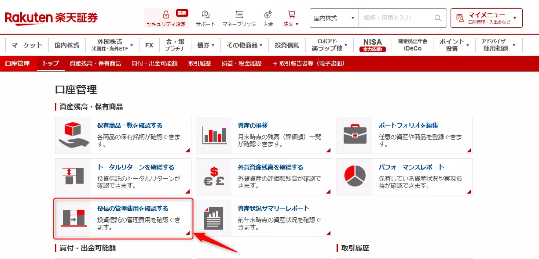
Task: Open ポートフォリオを編集 link
Action: (409, 126)
